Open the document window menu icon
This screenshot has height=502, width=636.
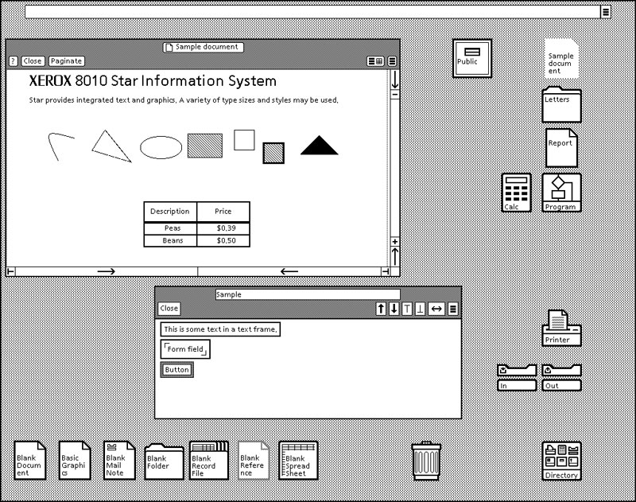point(392,60)
